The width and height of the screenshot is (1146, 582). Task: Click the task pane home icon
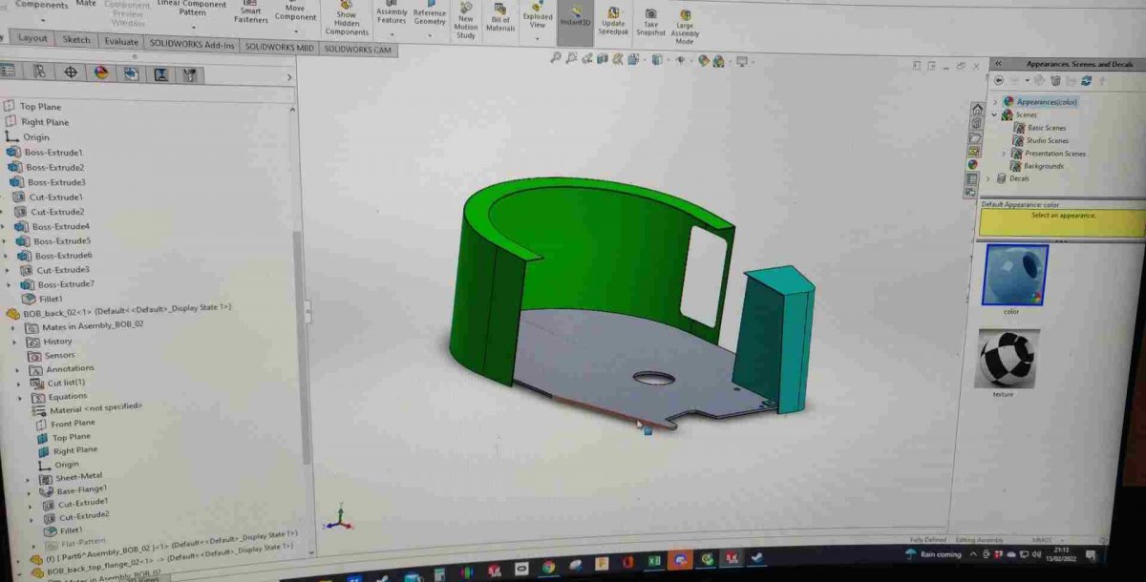[976, 109]
